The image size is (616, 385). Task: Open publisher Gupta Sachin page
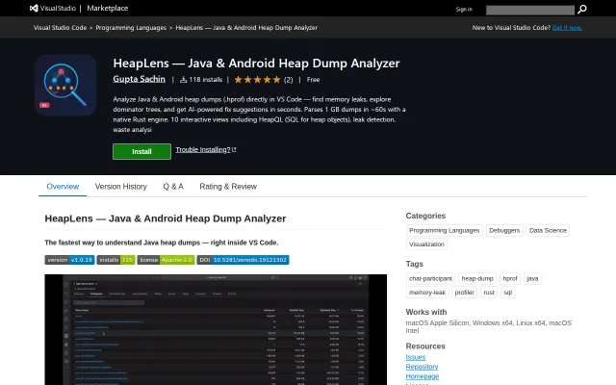(139, 79)
